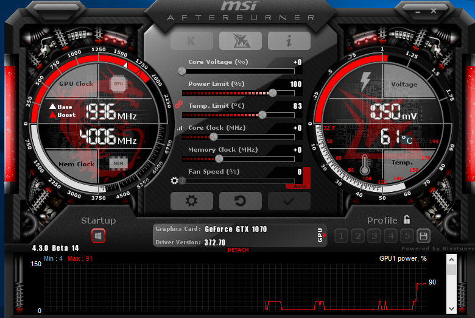Launch the OC Scanner jet icon
Screen dimensions: 475x318
click(x=241, y=41)
